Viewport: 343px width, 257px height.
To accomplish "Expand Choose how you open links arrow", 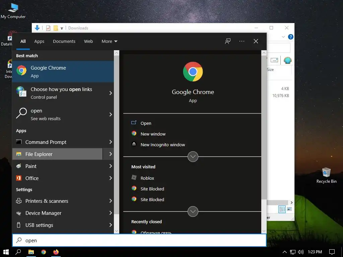I will [x=111, y=93].
